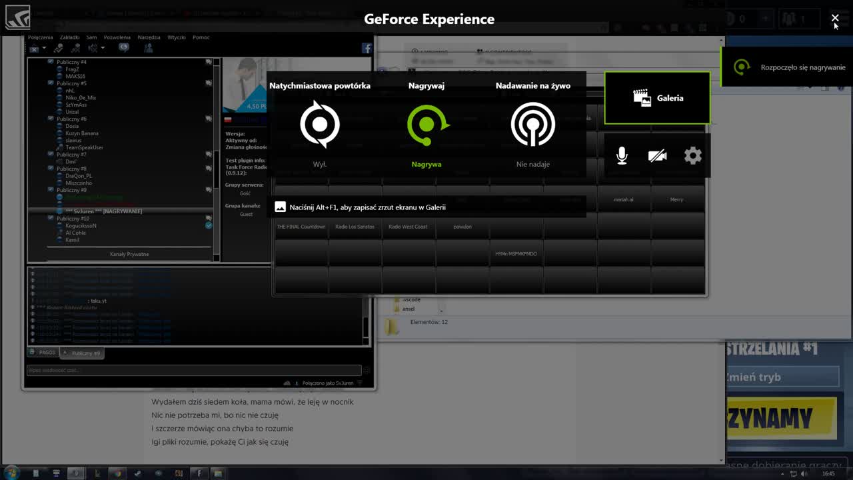Image resolution: width=853 pixels, height=480 pixels.
Task: Open the Zakładki menu in TeamSpeak
Action: point(69,37)
